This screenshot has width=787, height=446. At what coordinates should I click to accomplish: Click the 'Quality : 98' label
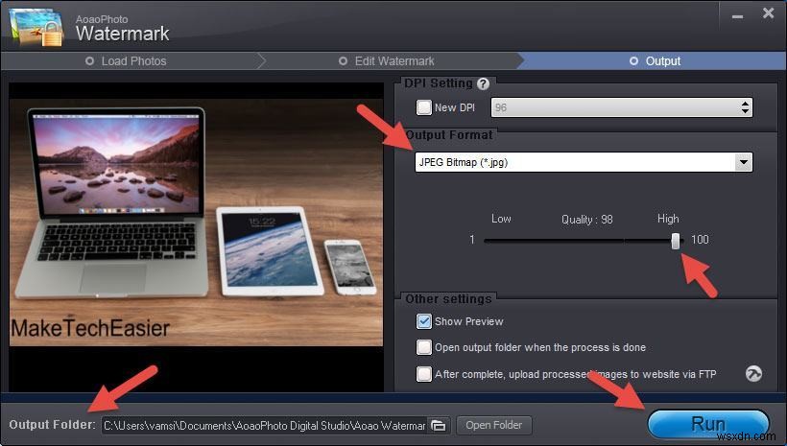click(586, 220)
